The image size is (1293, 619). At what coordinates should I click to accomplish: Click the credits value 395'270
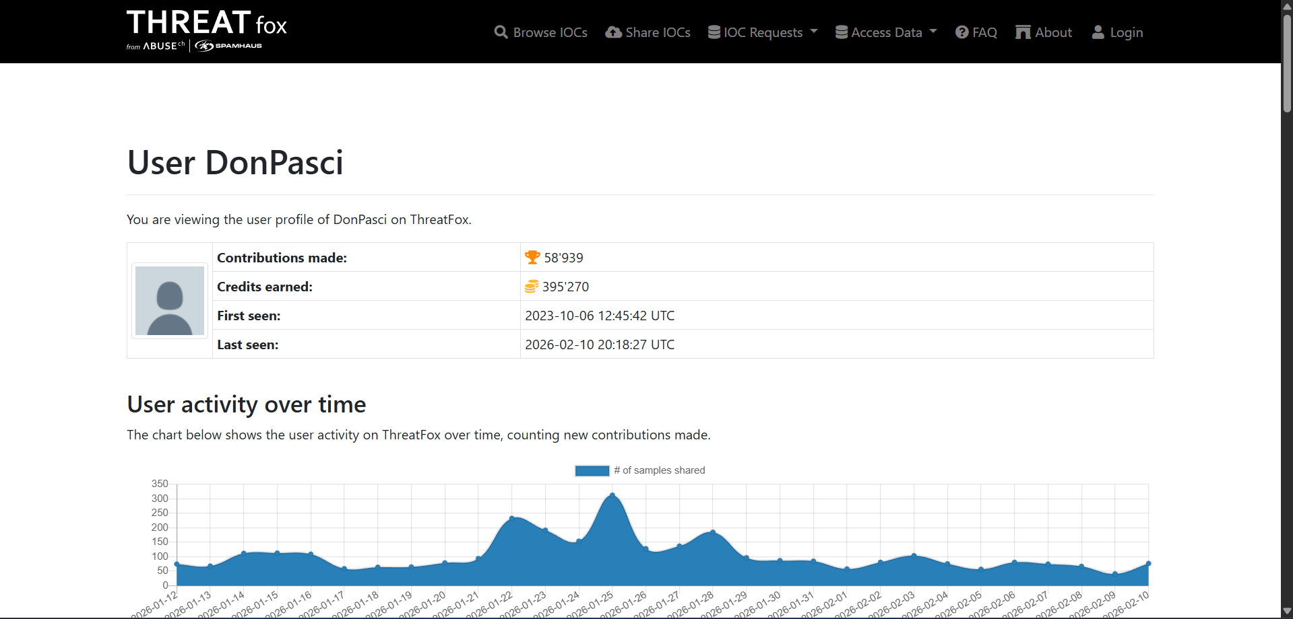click(565, 287)
